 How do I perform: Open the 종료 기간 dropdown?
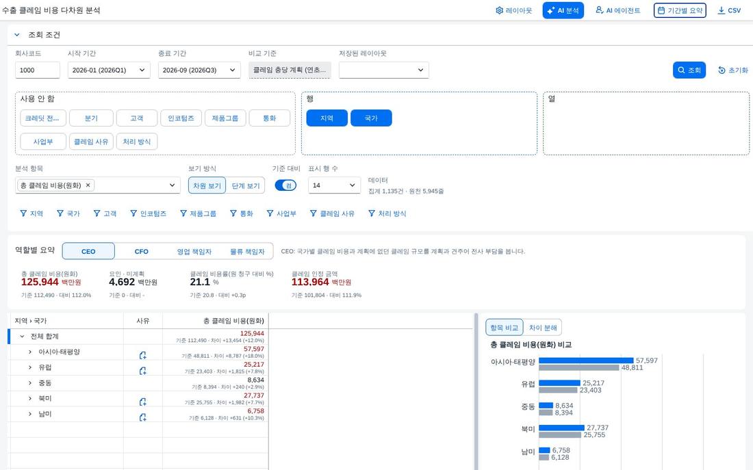pos(199,70)
